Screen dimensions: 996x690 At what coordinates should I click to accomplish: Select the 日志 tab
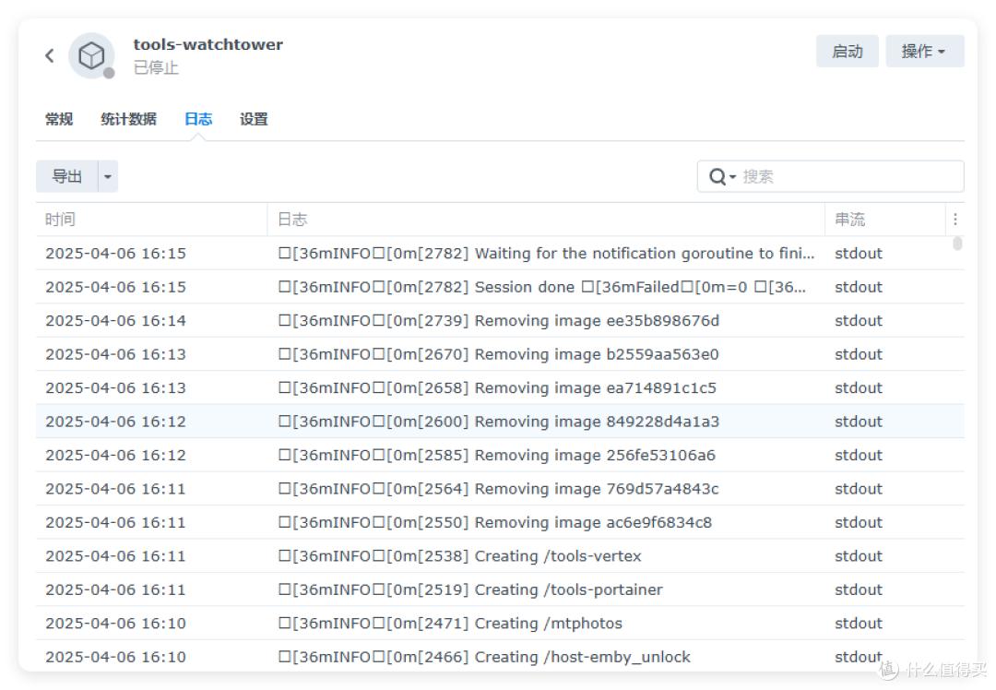(x=198, y=119)
